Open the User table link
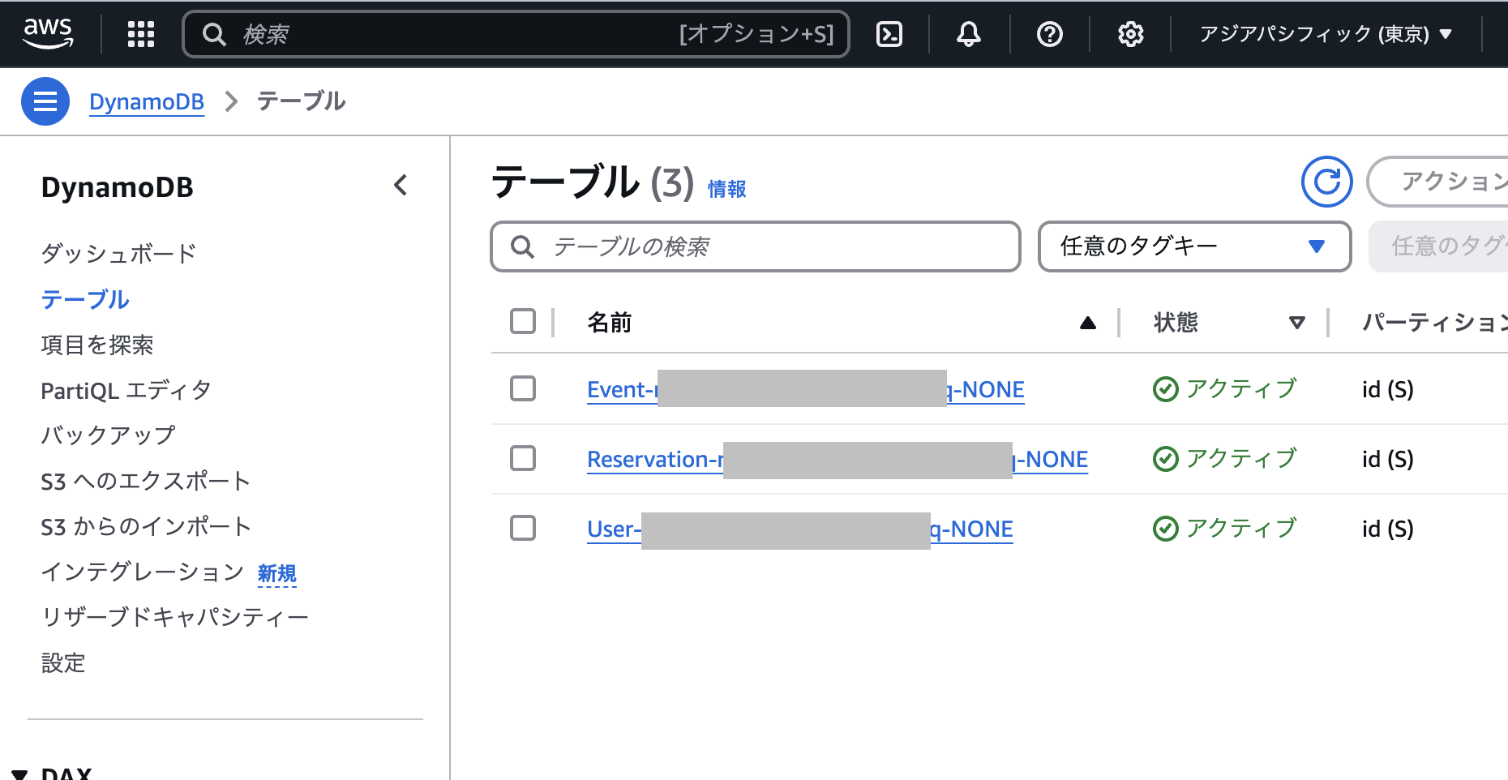This screenshot has height=780, width=1508. [800, 529]
